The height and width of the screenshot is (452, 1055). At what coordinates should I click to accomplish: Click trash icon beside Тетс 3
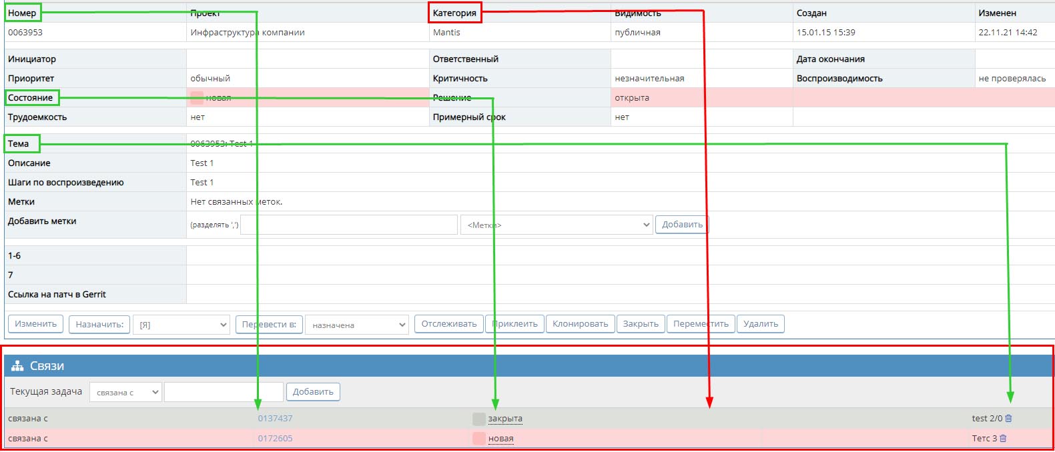[x=1003, y=439]
